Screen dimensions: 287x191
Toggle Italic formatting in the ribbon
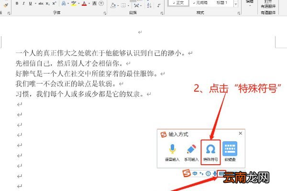coord(23,3)
